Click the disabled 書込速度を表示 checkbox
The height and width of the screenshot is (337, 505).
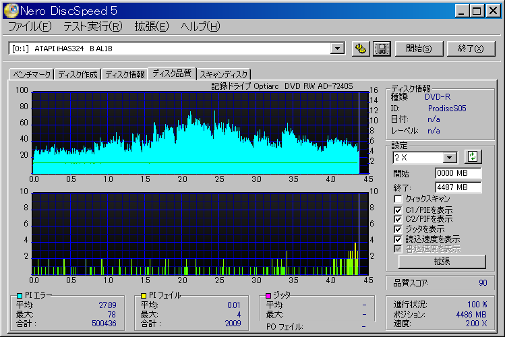(x=398, y=249)
